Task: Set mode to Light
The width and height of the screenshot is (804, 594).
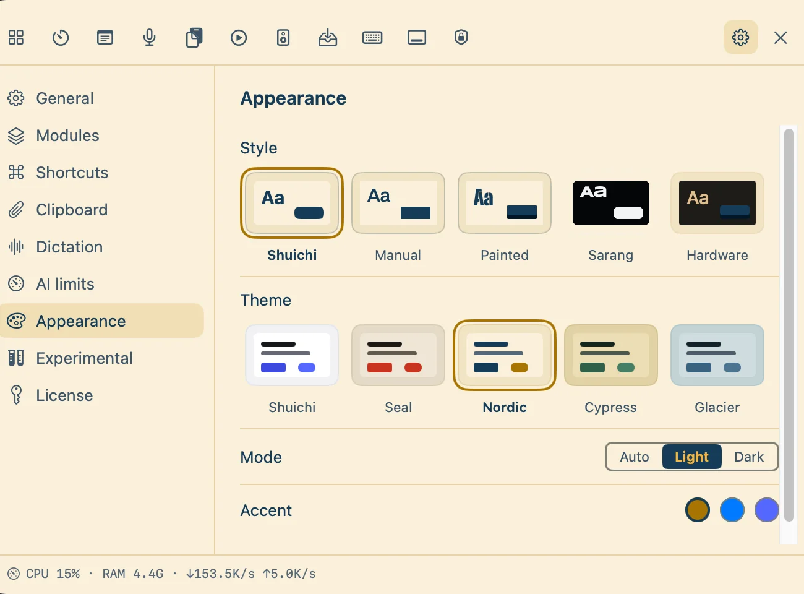Action: 692,457
